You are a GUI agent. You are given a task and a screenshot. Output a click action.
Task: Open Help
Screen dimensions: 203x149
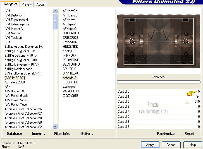[x=193, y=145]
